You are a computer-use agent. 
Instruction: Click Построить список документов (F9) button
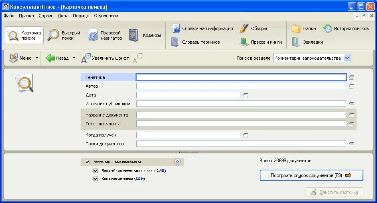311,175
